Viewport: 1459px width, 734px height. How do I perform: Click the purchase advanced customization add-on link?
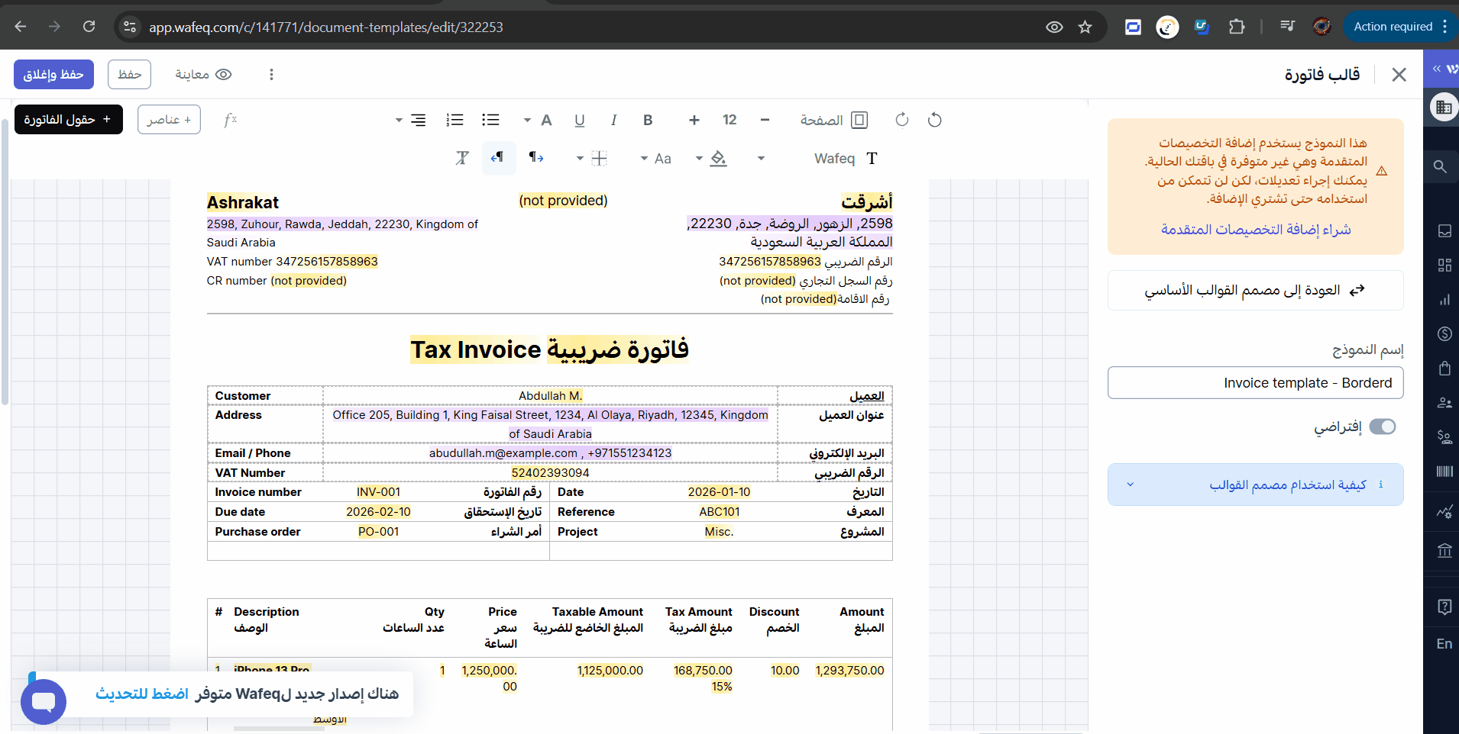pos(1256,229)
